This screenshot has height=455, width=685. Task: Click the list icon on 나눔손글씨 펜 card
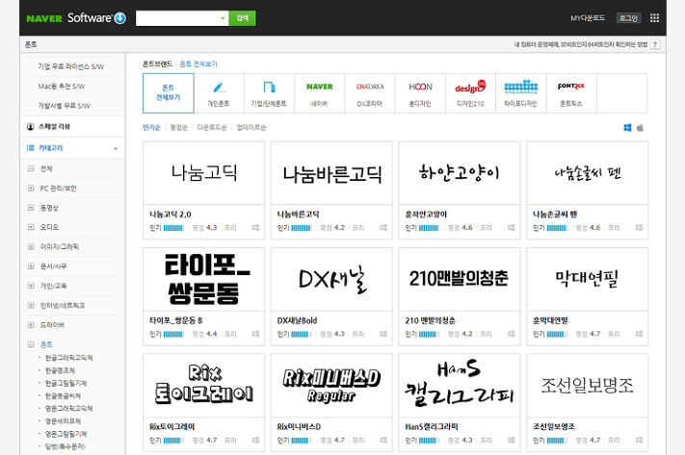[639, 227]
